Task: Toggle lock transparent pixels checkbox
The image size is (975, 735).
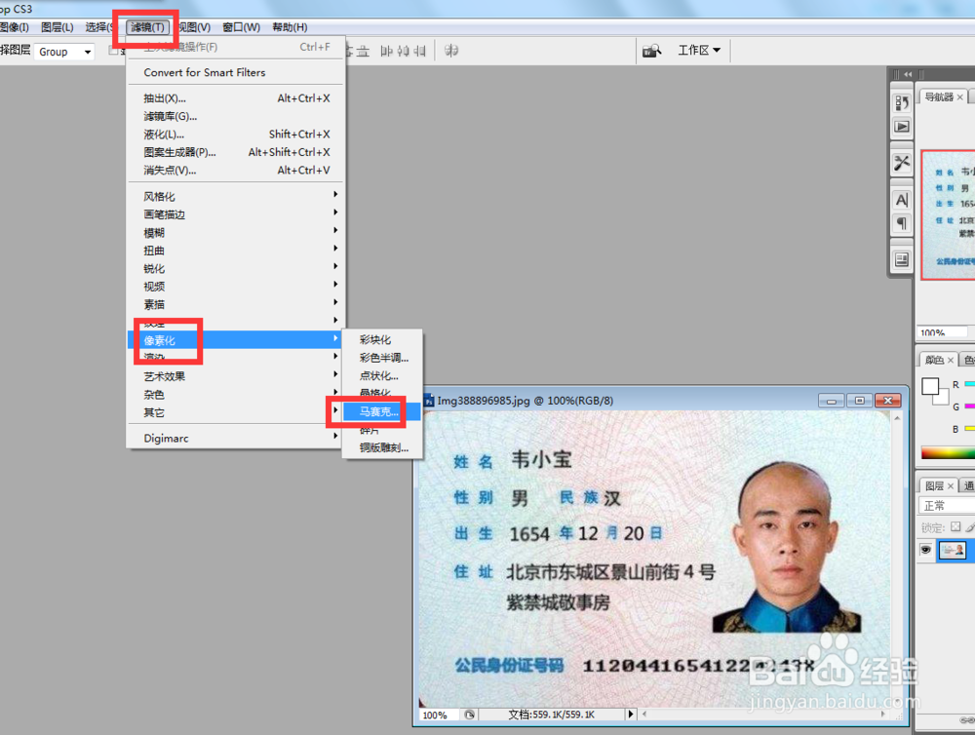Action: 955,527
